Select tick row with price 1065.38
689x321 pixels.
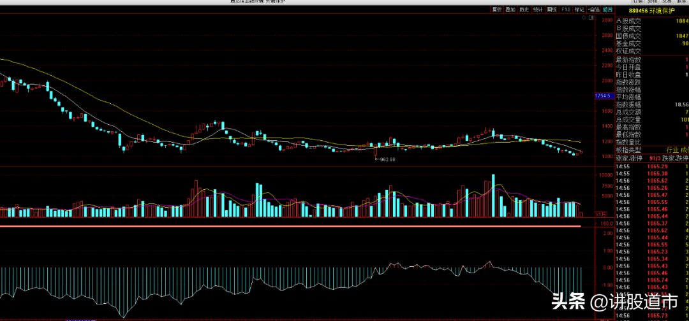[x=652, y=174]
